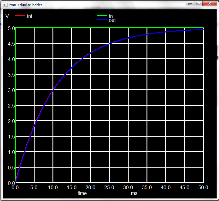Click the "V" voltage unit label
Screen dimensions: 219x201
7,16
